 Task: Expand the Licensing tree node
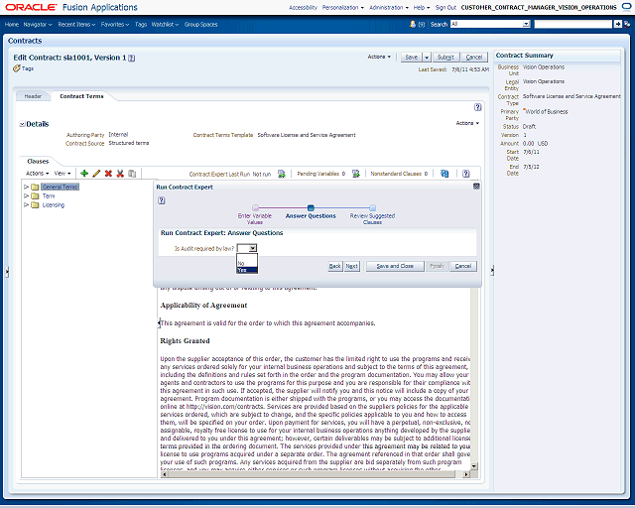(26, 205)
